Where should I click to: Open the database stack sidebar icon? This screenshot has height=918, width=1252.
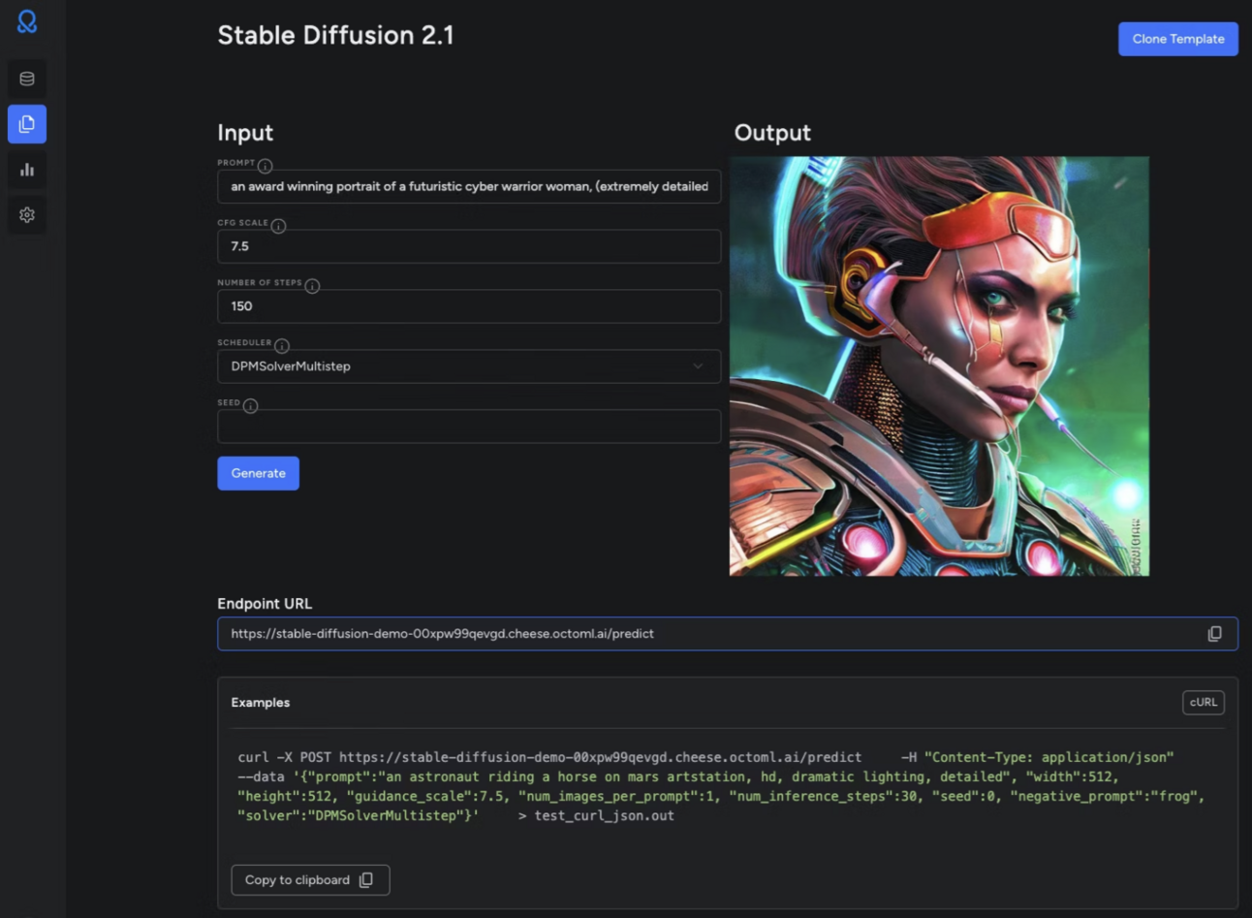click(27, 79)
